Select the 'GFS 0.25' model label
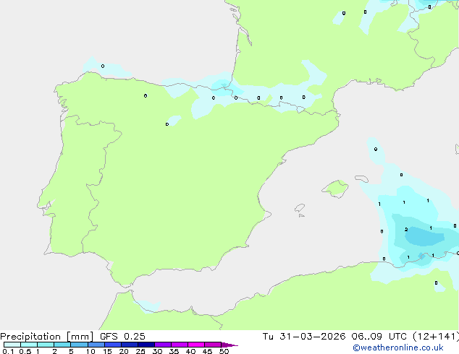459x354 pixels. 122,337
